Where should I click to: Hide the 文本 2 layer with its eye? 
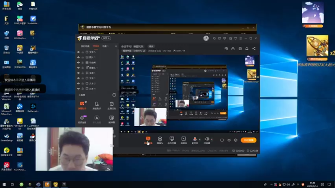point(78,83)
